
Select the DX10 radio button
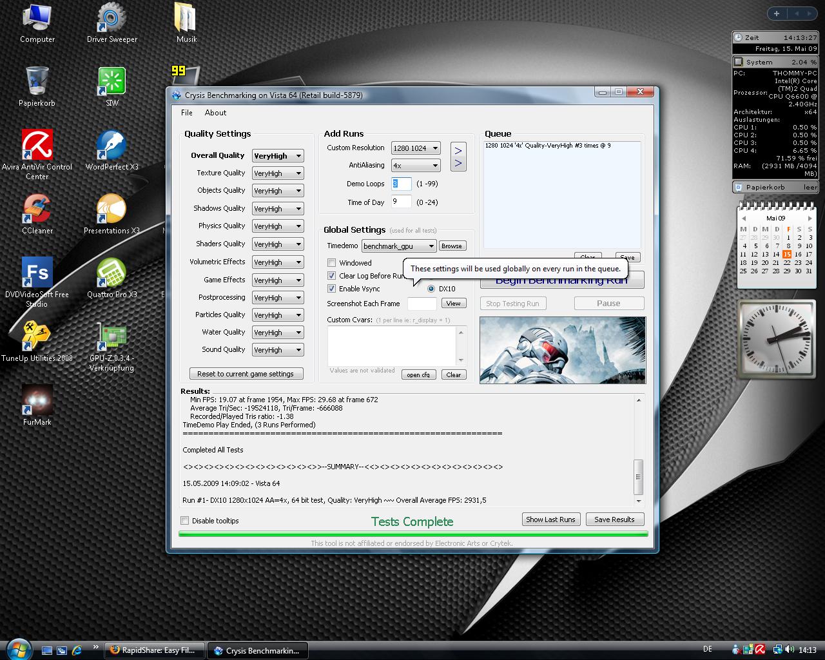431,289
